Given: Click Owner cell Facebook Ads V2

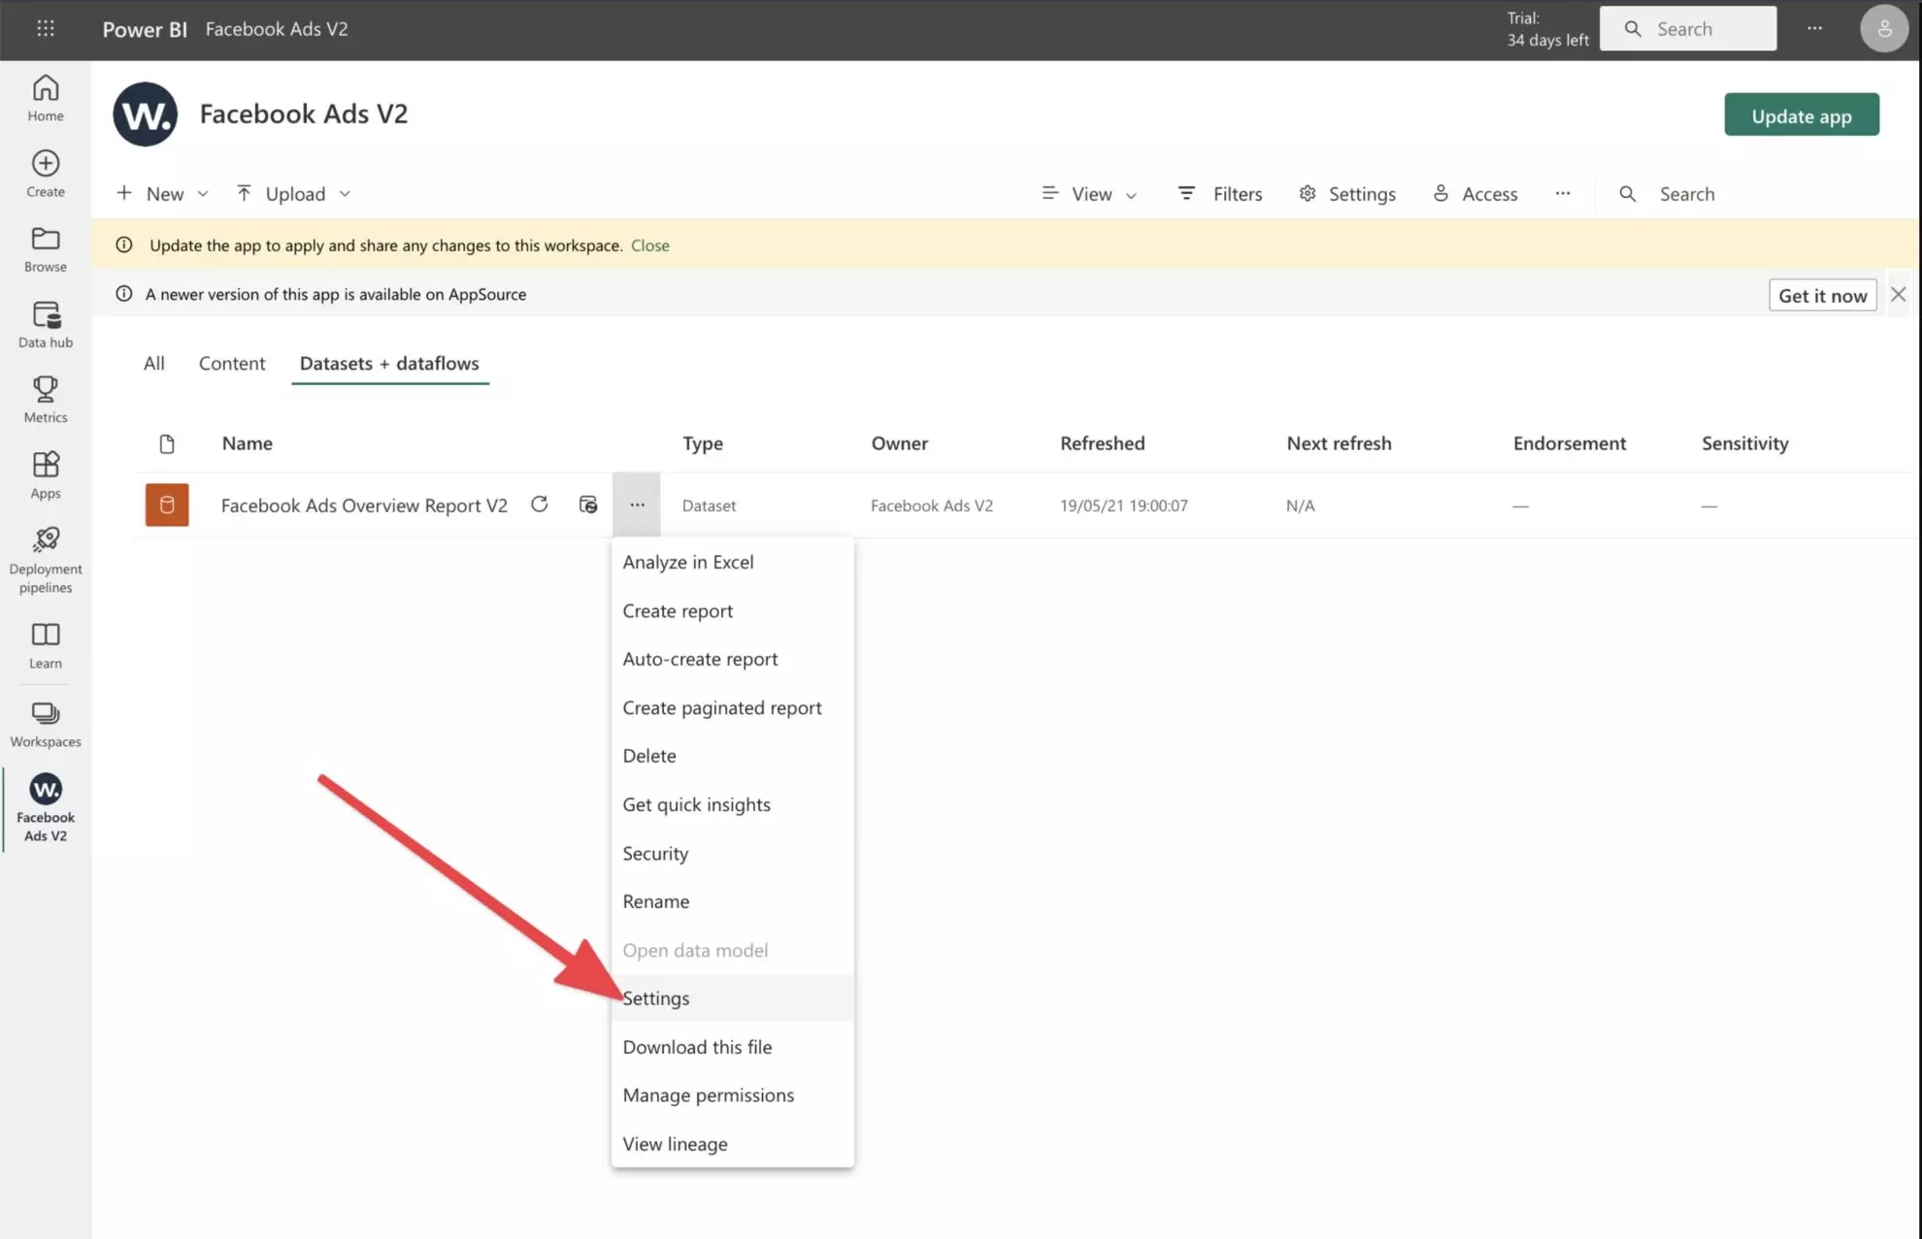Looking at the screenshot, I should pyautogui.click(x=932, y=505).
